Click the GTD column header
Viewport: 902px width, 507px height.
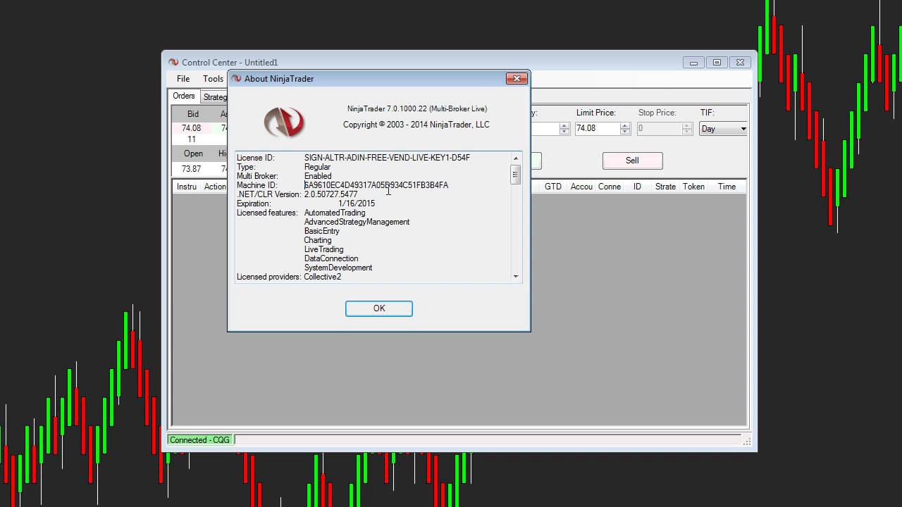coord(553,187)
